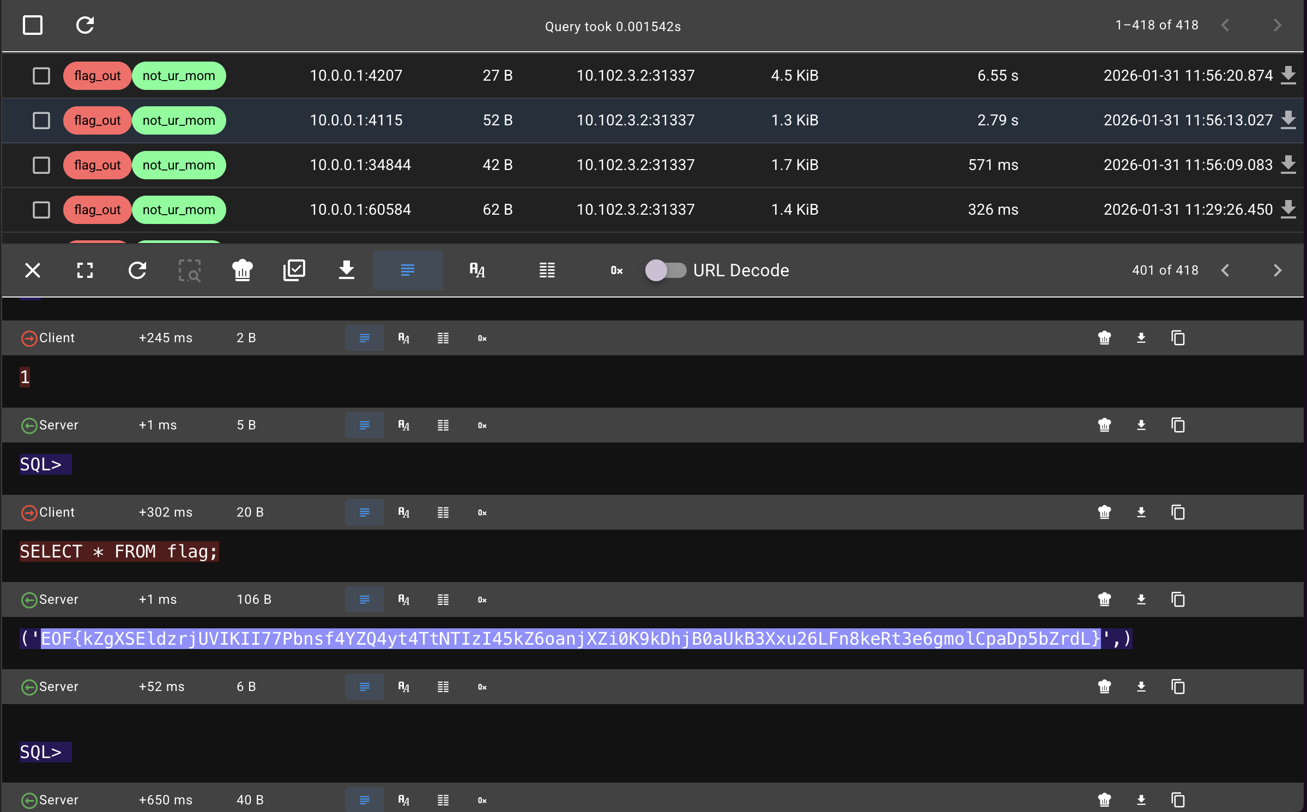The height and width of the screenshot is (812, 1307).
Task: Download the 20 B client message
Action: (x=1141, y=512)
